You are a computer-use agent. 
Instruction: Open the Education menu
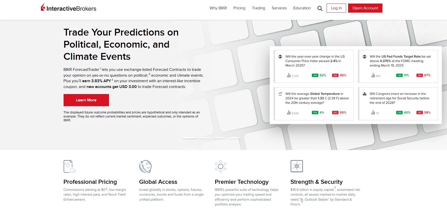tap(302, 8)
